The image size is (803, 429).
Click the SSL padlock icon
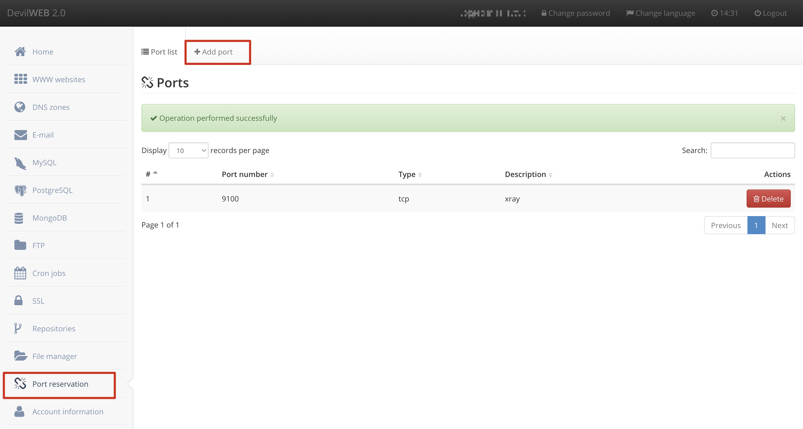click(x=18, y=301)
